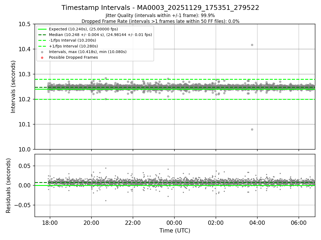
Task: Click the 20:00 time tick label
Action: click(91, 222)
